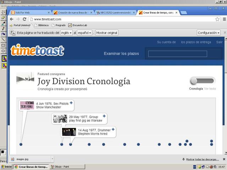
Task: Select the Line tool in Paint
Action: tap(3, 40)
